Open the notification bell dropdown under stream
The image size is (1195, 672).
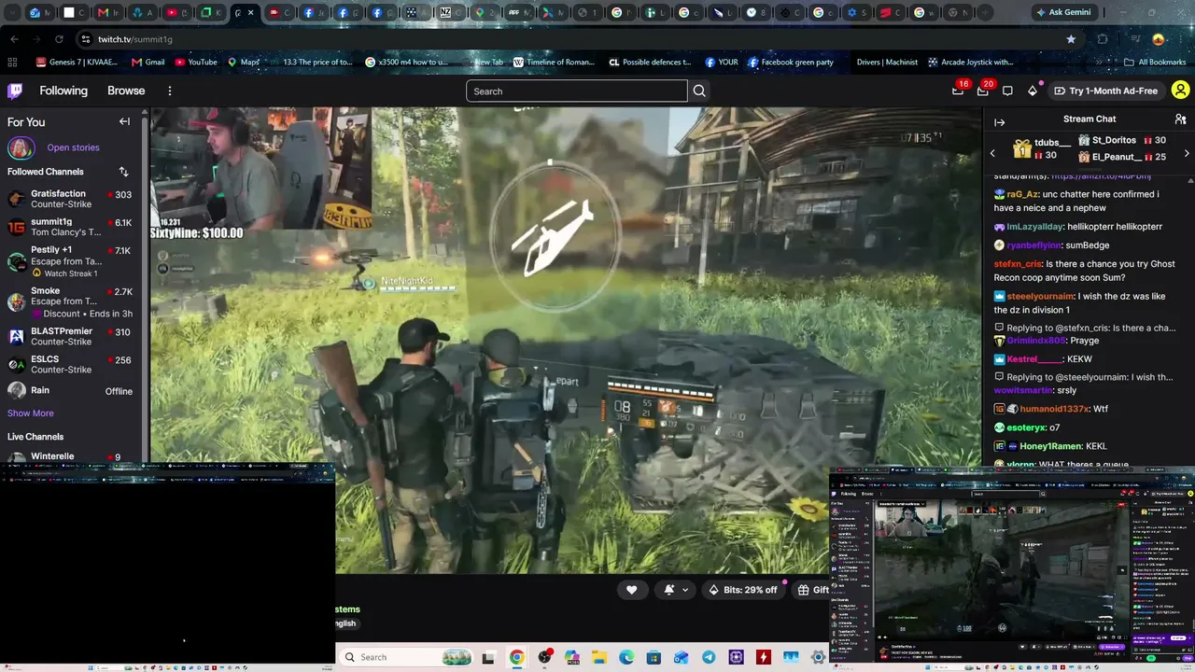coord(677,590)
